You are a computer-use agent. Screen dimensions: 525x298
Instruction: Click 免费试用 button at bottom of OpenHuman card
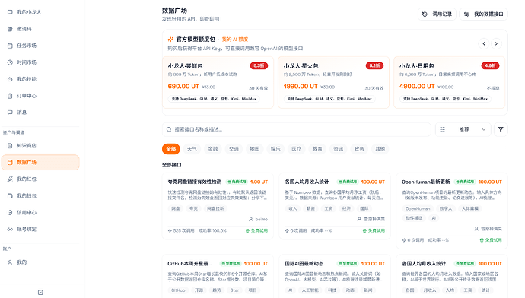[x=491, y=240]
